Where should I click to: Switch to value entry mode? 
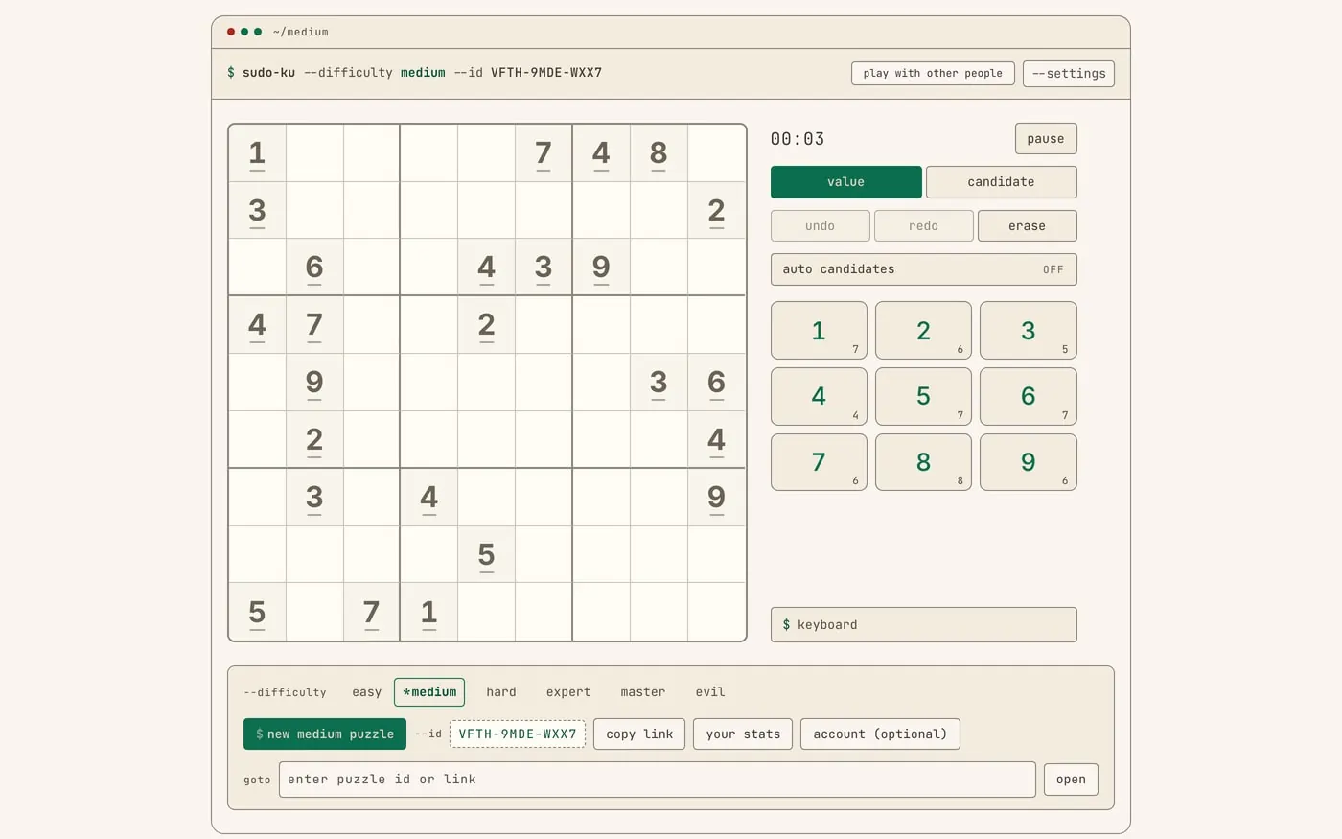click(845, 182)
